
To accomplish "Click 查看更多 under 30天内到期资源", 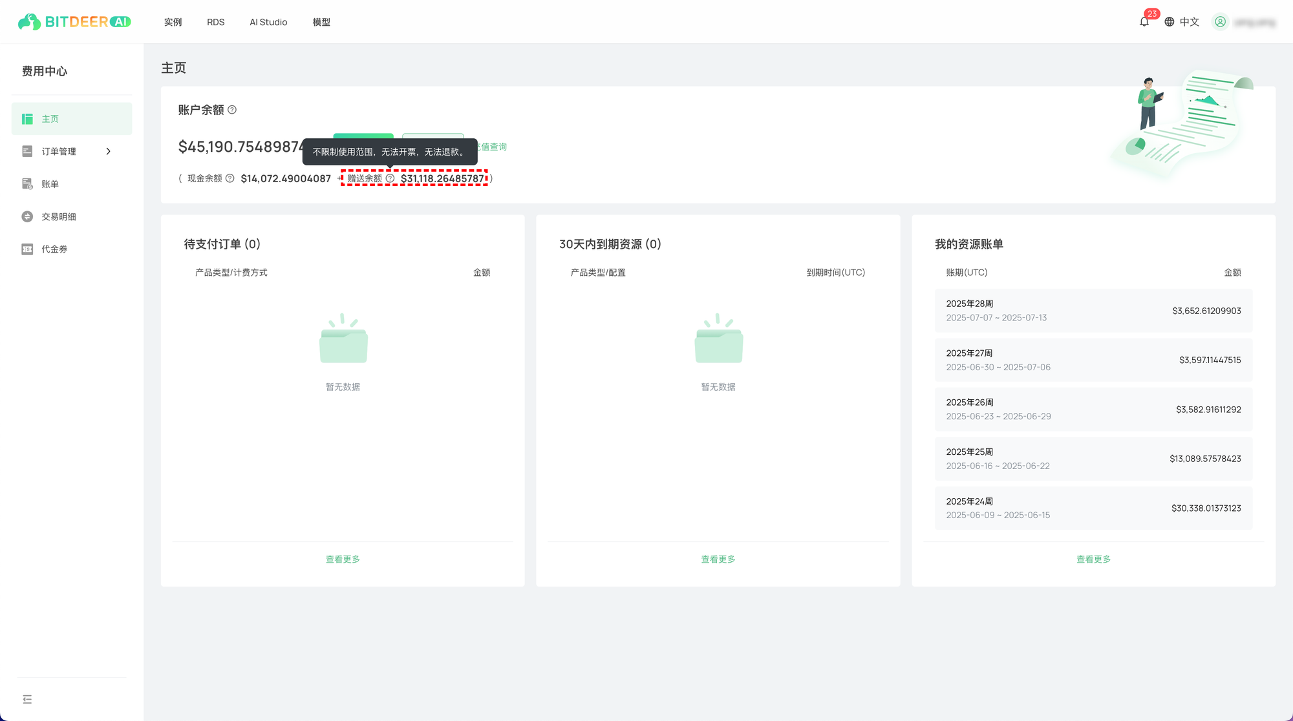I will 718,559.
